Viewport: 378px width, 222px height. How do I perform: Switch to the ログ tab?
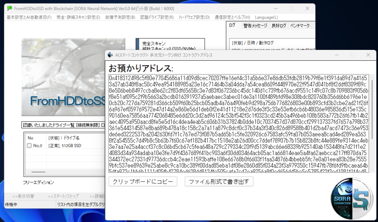(x=232, y=25)
